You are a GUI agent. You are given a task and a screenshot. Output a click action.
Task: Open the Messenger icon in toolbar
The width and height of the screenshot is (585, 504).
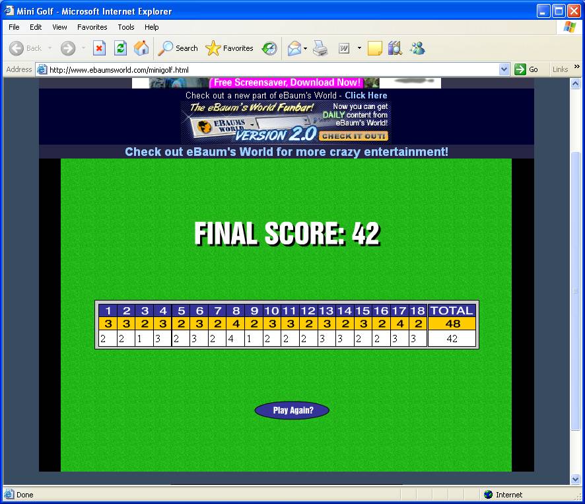(x=417, y=48)
